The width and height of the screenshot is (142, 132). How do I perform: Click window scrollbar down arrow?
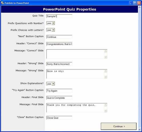pos(140,130)
